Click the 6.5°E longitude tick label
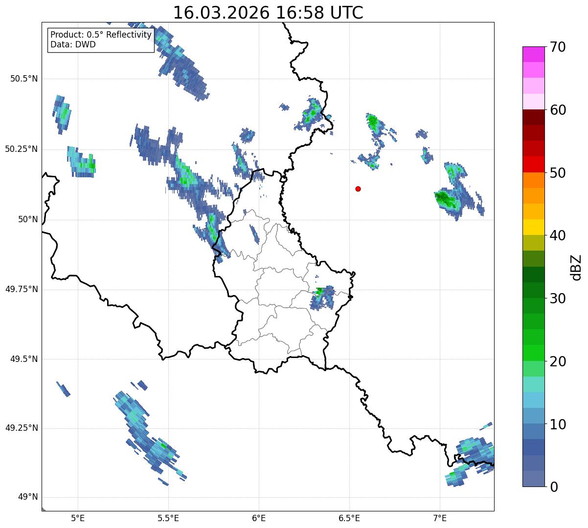This screenshot has width=588, height=528. [349, 518]
